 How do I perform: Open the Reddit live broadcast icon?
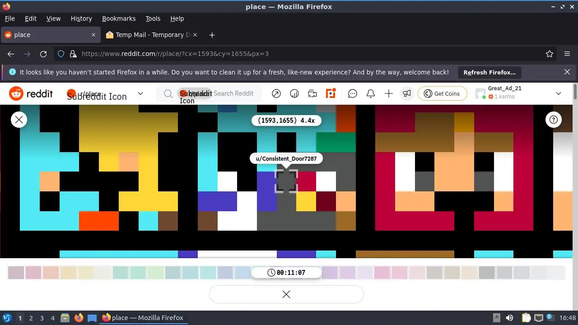point(312,93)
